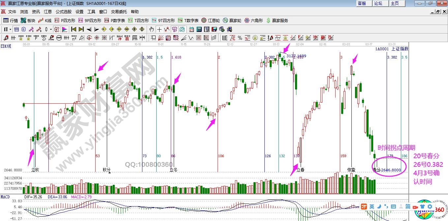This screenshot has height=221, width=448.
Task: Toggle the crosshair cursor tool
Action: 160,29
